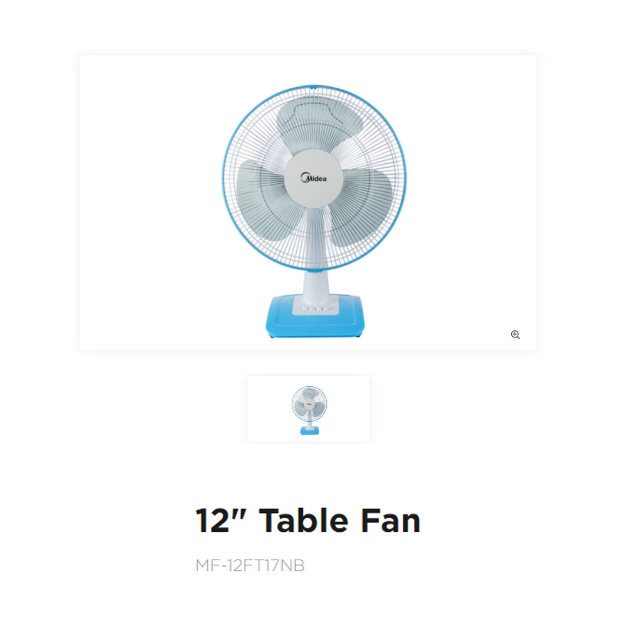The height and width of the screenshot is (636, 636).
Task: Click the word "Fan" in product title
Action: (x=390, y=521)
